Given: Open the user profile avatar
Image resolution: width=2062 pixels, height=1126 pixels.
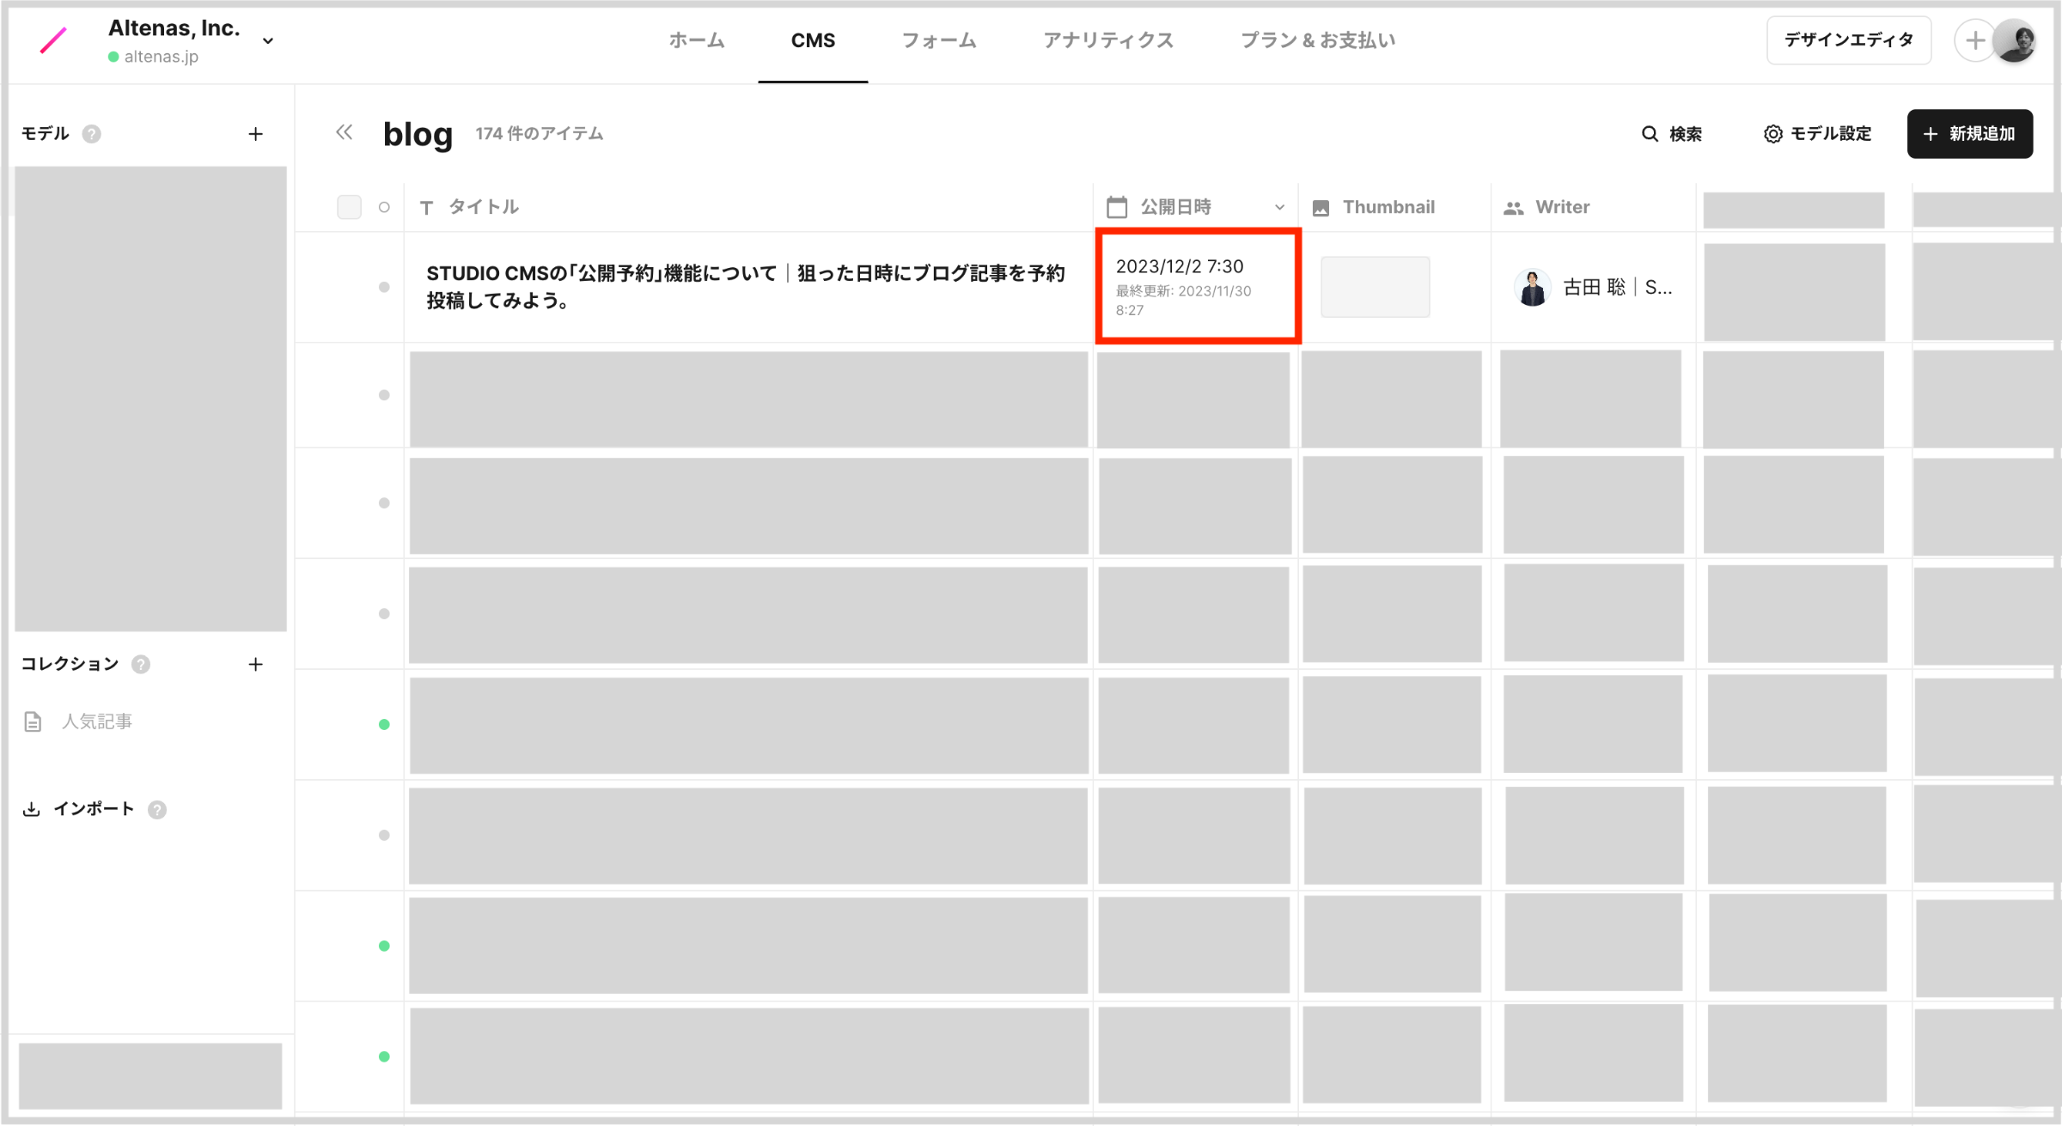Looking at the screenshot, I should click(x=2016, y=40).
